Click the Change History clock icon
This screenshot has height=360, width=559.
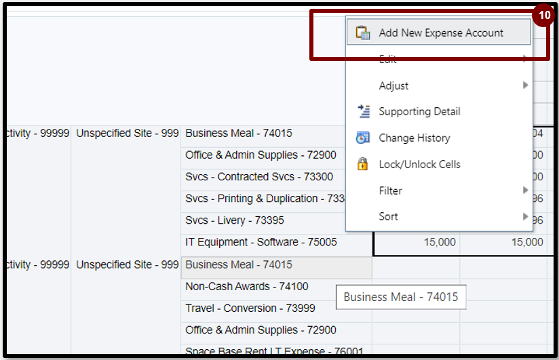pos(363,138)
